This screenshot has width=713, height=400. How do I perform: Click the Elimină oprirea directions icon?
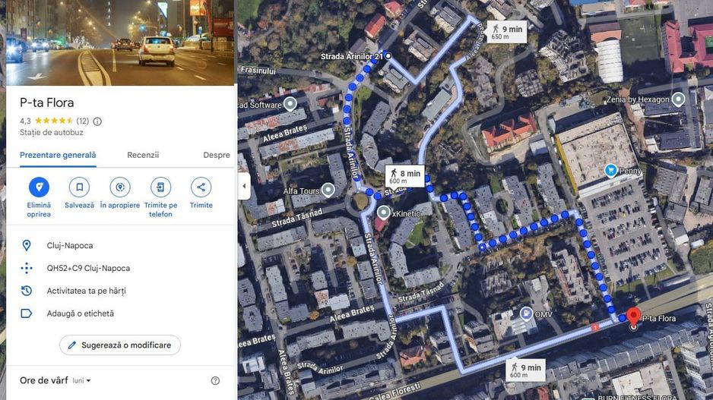pos(39,187)
